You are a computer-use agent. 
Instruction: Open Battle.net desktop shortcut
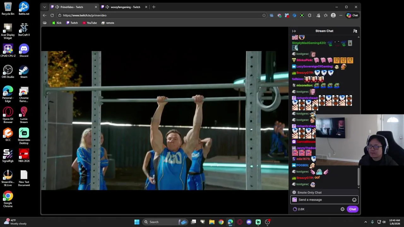pos(24,9)
